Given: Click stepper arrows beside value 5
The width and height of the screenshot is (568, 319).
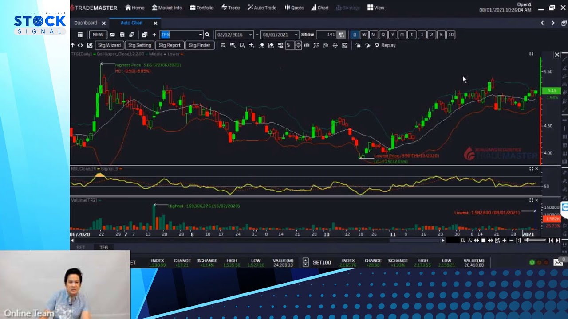Looking at the screenshot, I should coord(298,45).
